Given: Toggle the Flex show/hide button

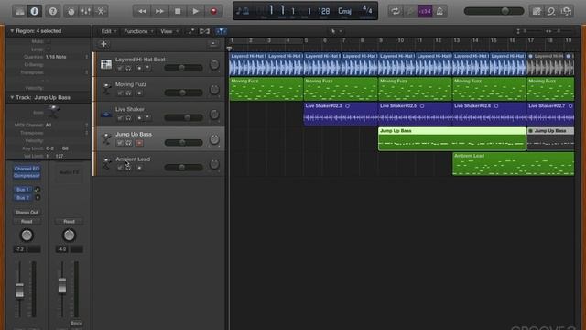Looking at the screenshot, I should point(204,31).
